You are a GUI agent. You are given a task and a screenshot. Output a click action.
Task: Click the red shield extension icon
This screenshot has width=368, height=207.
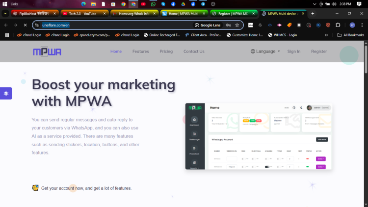328,25
